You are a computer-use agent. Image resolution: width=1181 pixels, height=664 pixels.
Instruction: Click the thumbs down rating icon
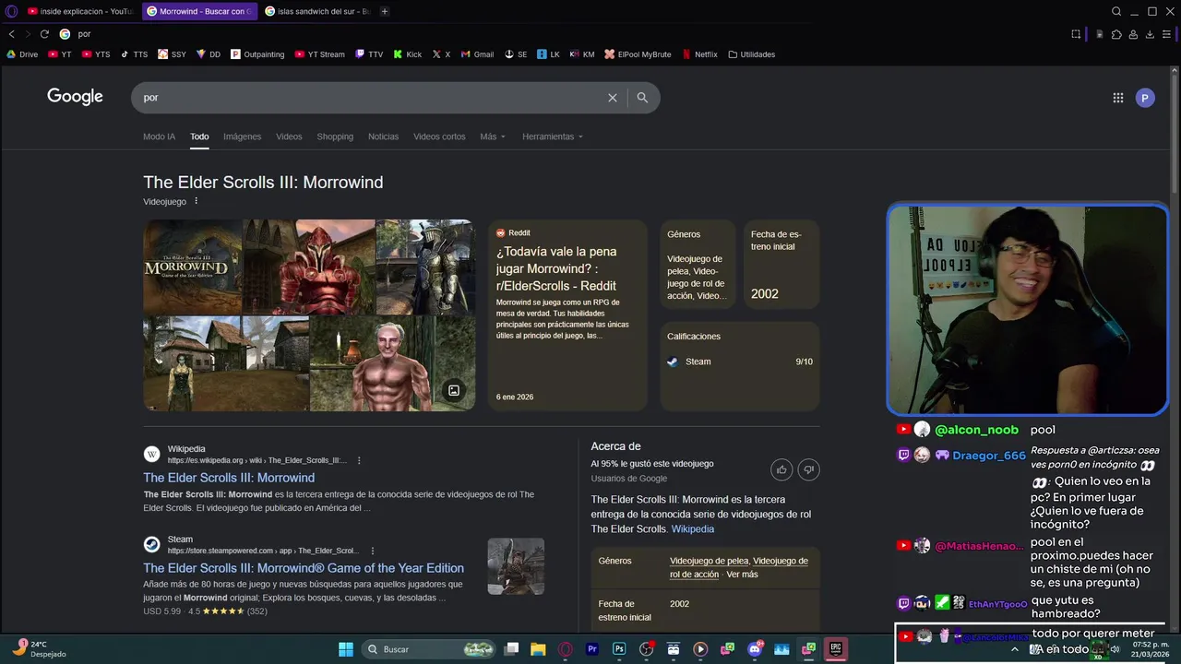click(808, 469)
